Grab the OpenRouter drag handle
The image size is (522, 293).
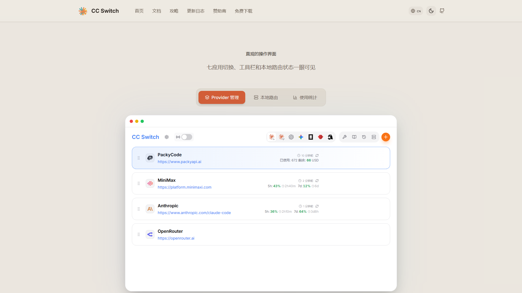tap(139, 234)
